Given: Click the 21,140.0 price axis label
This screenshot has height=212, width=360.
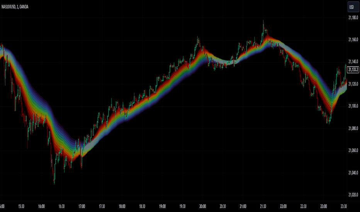Looking at the screenshot, I should [x=353, y=62].
